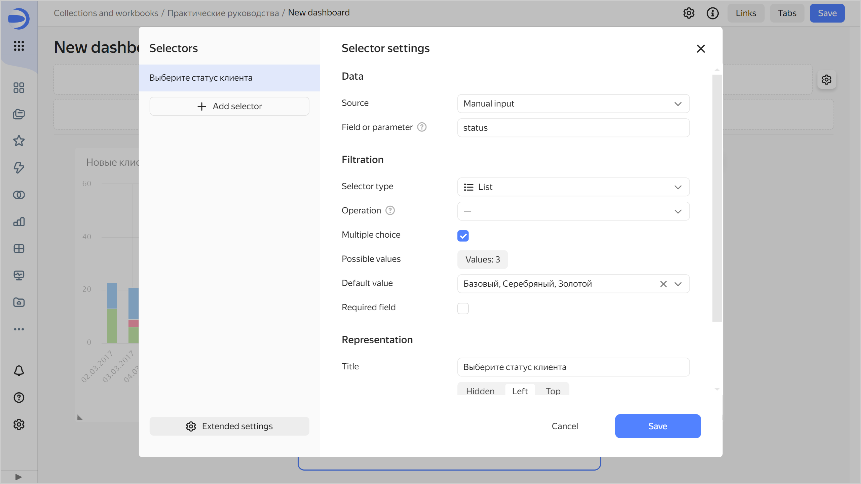The height and width of the screenshot is (484, 861).
Task: Click the charts bar icon in sidebar
Action: coord(19,222)
